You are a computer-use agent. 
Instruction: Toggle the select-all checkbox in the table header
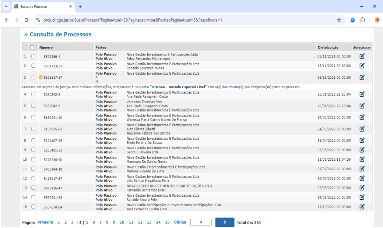coord(33,47)
